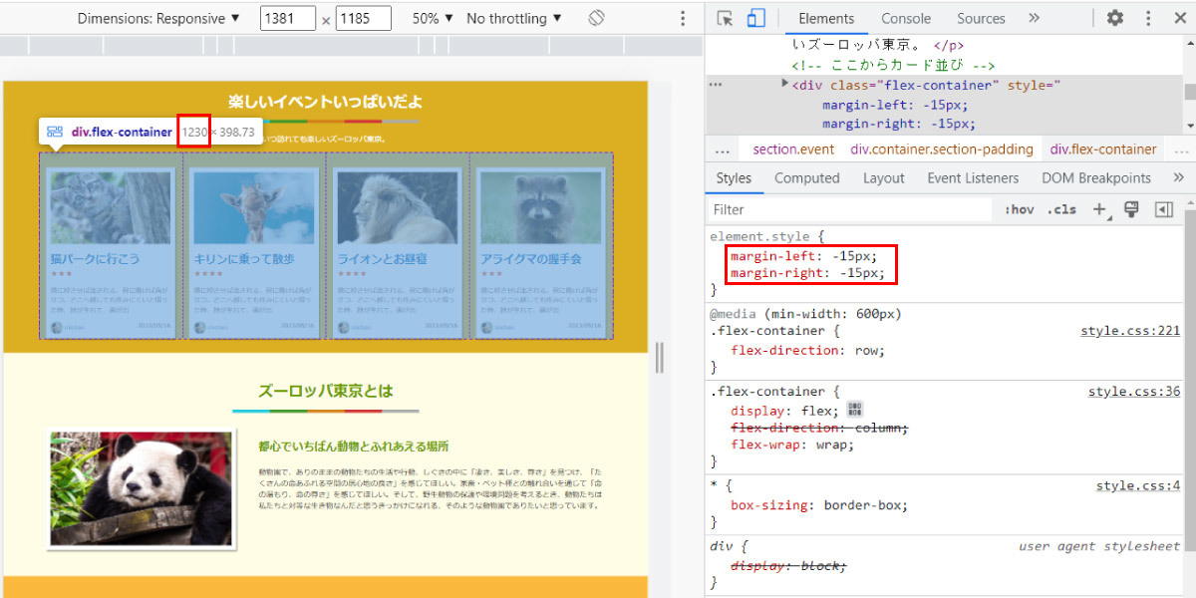
Task: Open style.css:36 source link
Action: pyautogui.click(x=1134, y=392)
